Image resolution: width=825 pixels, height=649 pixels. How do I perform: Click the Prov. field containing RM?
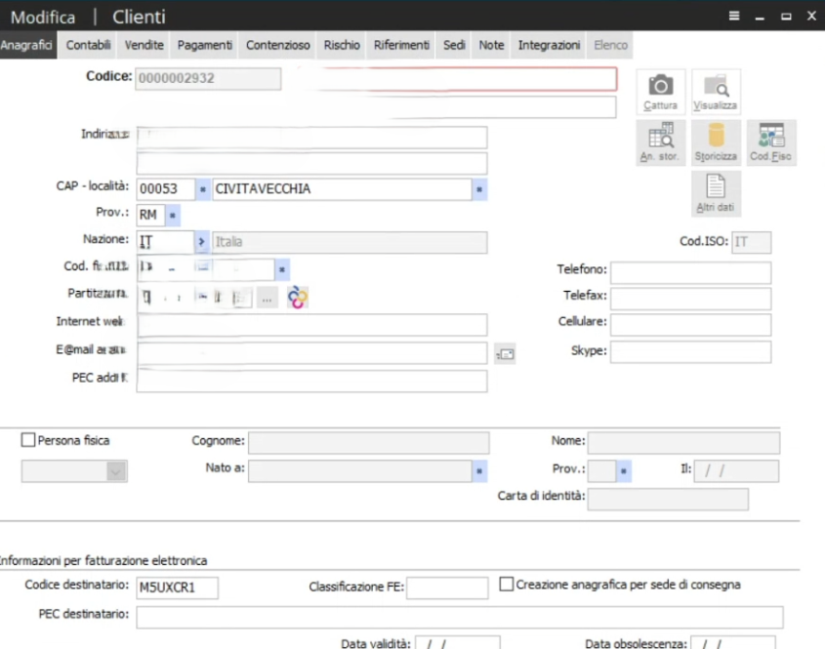click(x=151, y=215)
